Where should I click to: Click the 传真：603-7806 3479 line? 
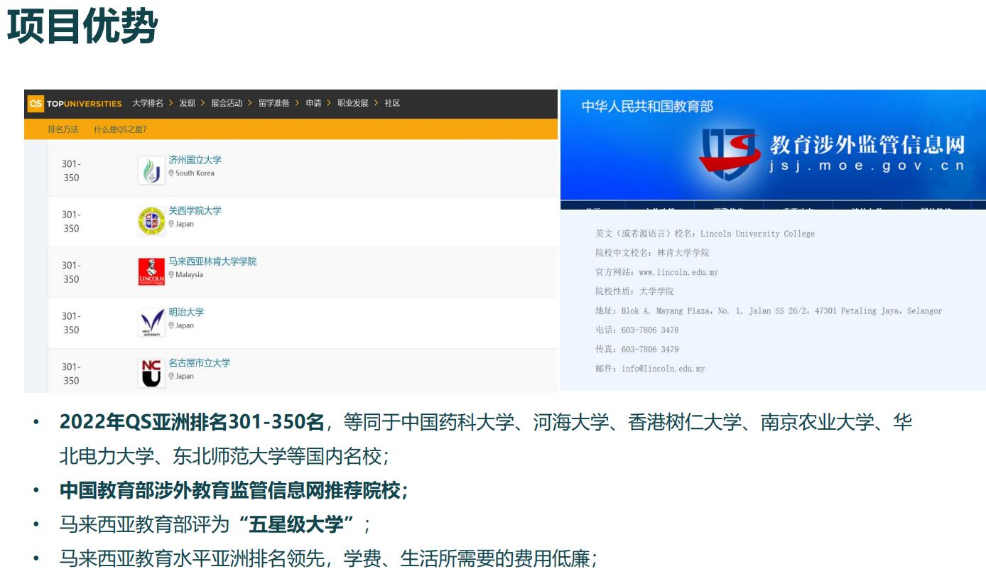click(636, 350)
